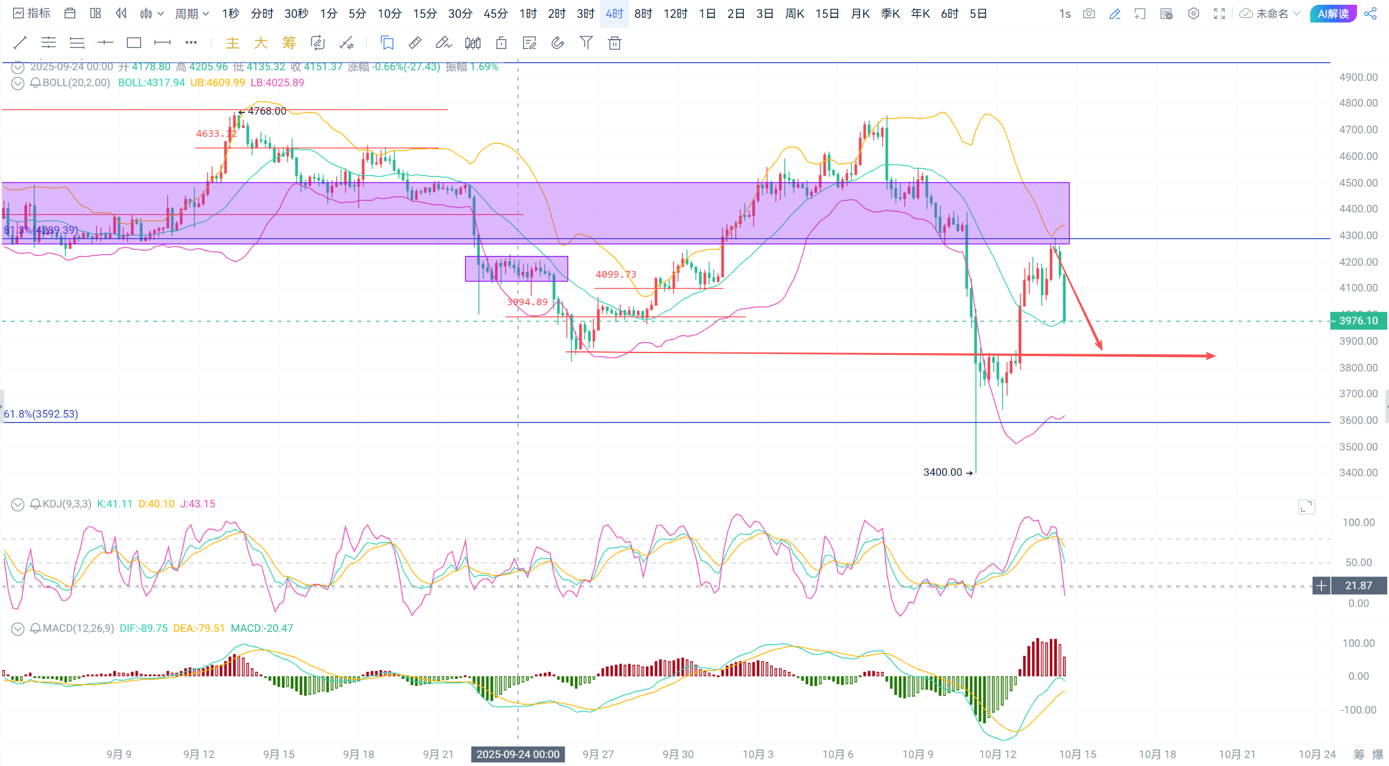Click the KDJ pane maximize icon
Screen dimensions: 1389x766
[x=1307, y=507]
